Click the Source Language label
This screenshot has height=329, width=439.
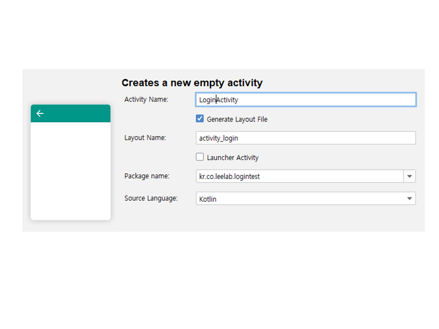click(x=151, y=198)
